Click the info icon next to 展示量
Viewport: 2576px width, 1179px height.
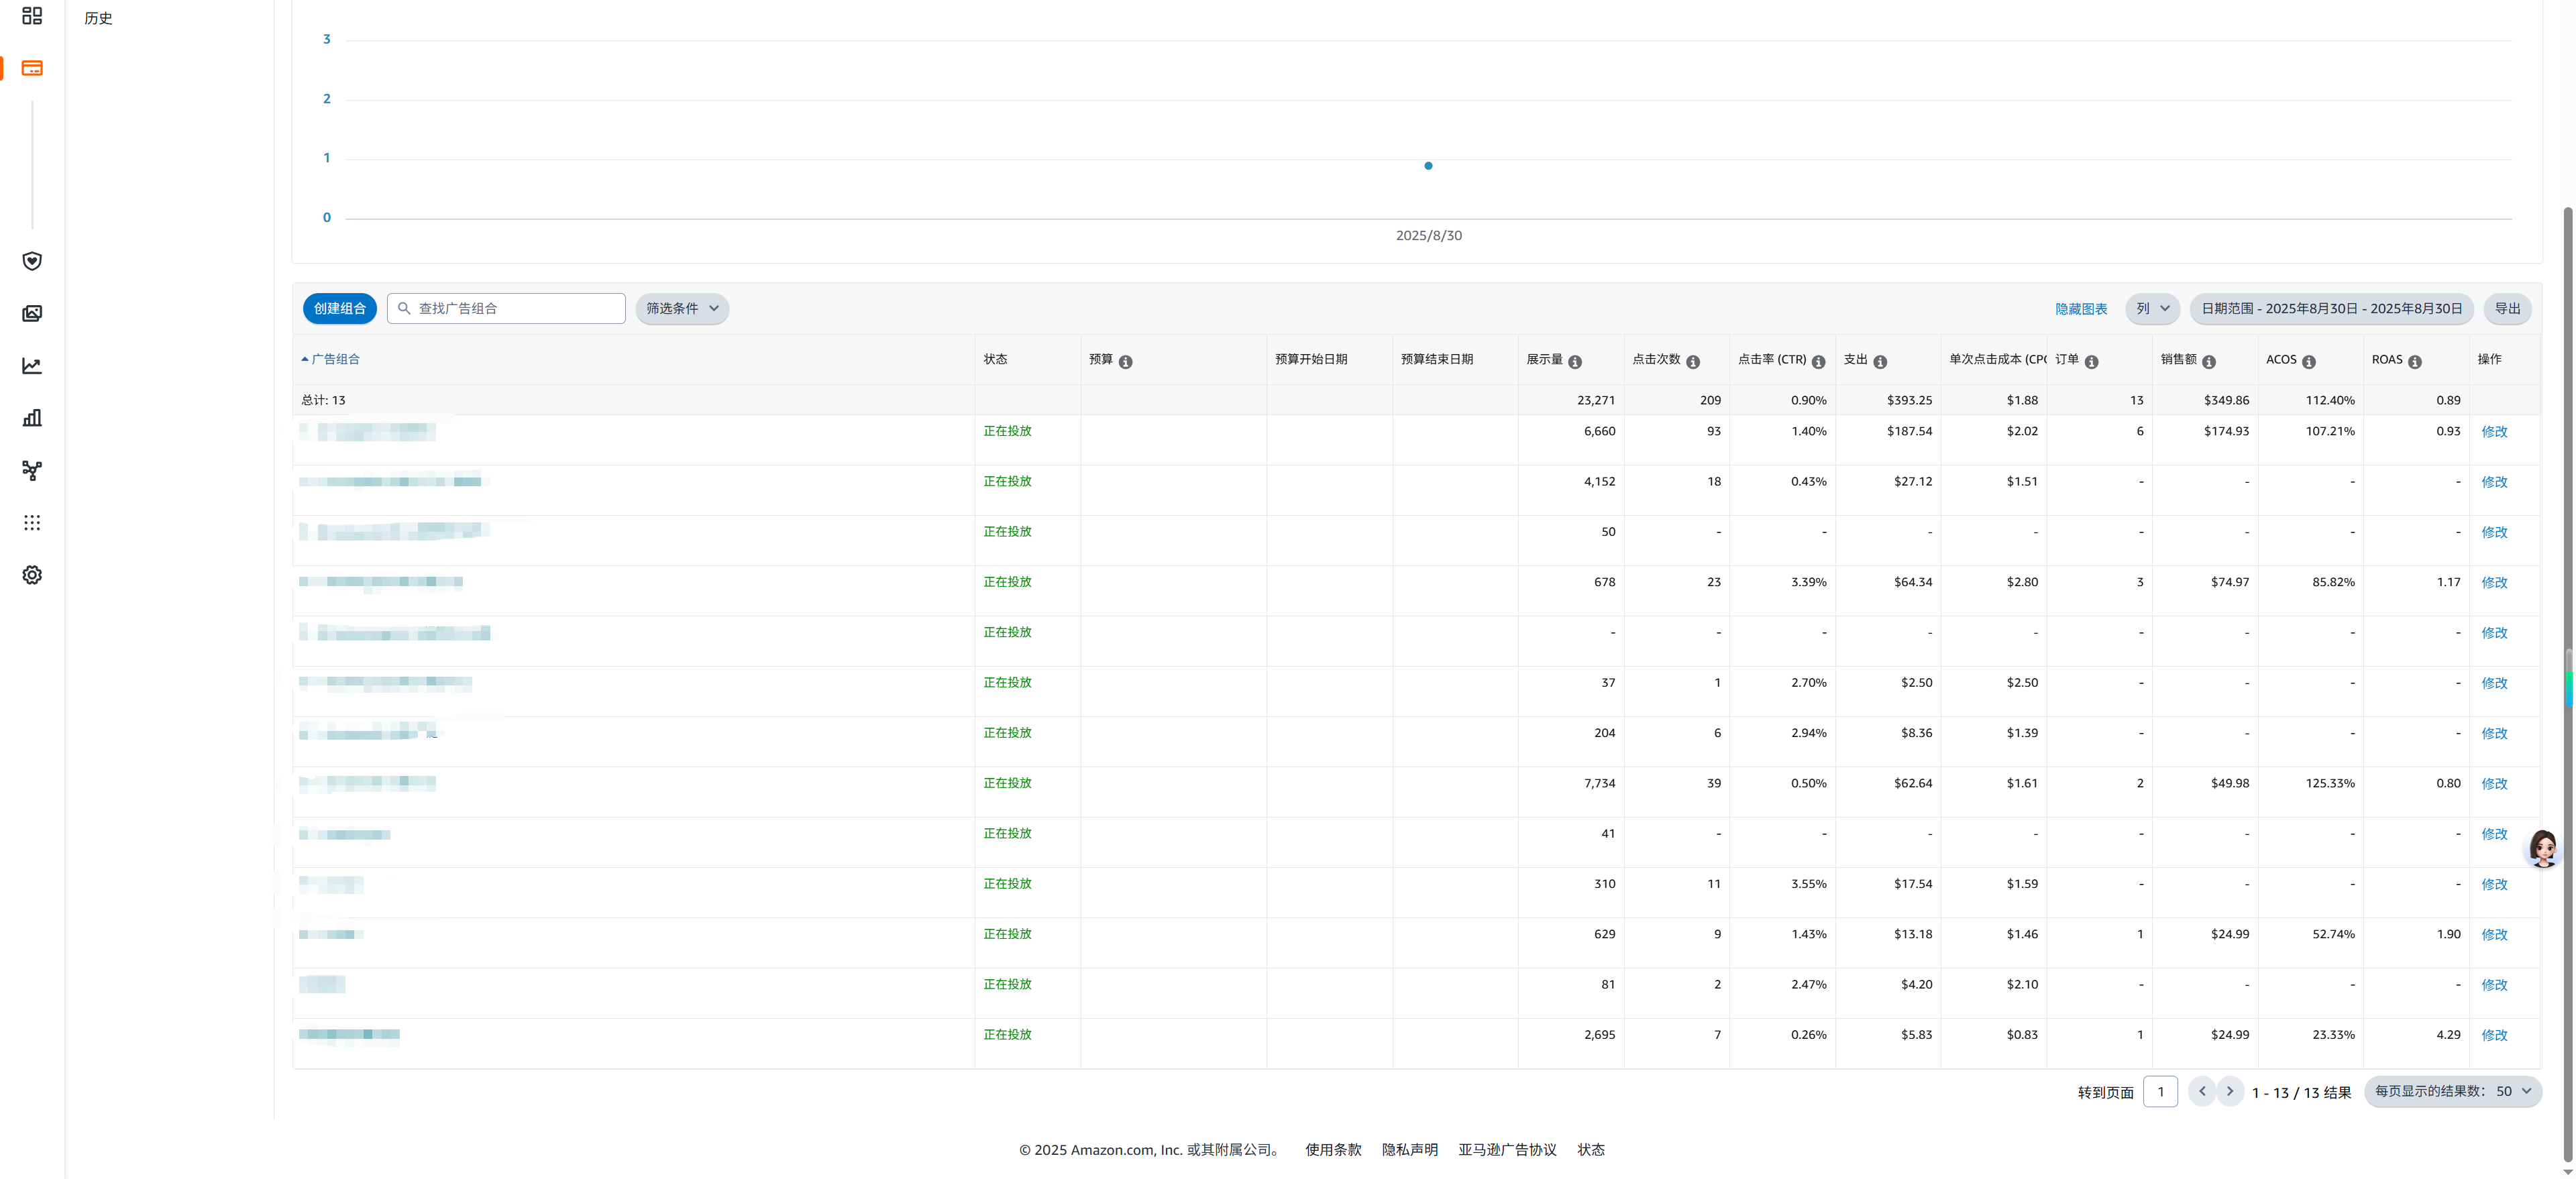click(x=1575, y=362)
